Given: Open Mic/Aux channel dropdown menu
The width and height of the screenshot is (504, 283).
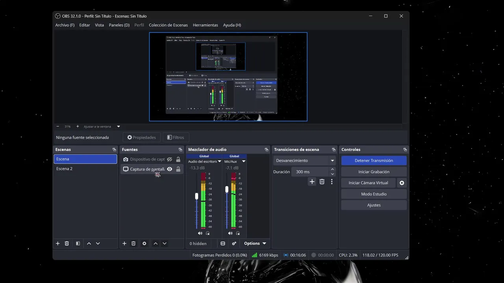Looking at the screenshot, I should pyautogui.click(x=243, y=162).
